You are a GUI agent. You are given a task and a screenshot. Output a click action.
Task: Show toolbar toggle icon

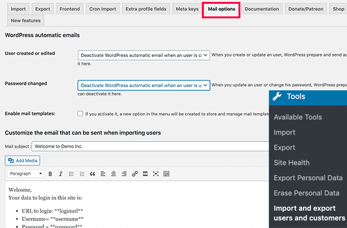[x=167, y=174]
